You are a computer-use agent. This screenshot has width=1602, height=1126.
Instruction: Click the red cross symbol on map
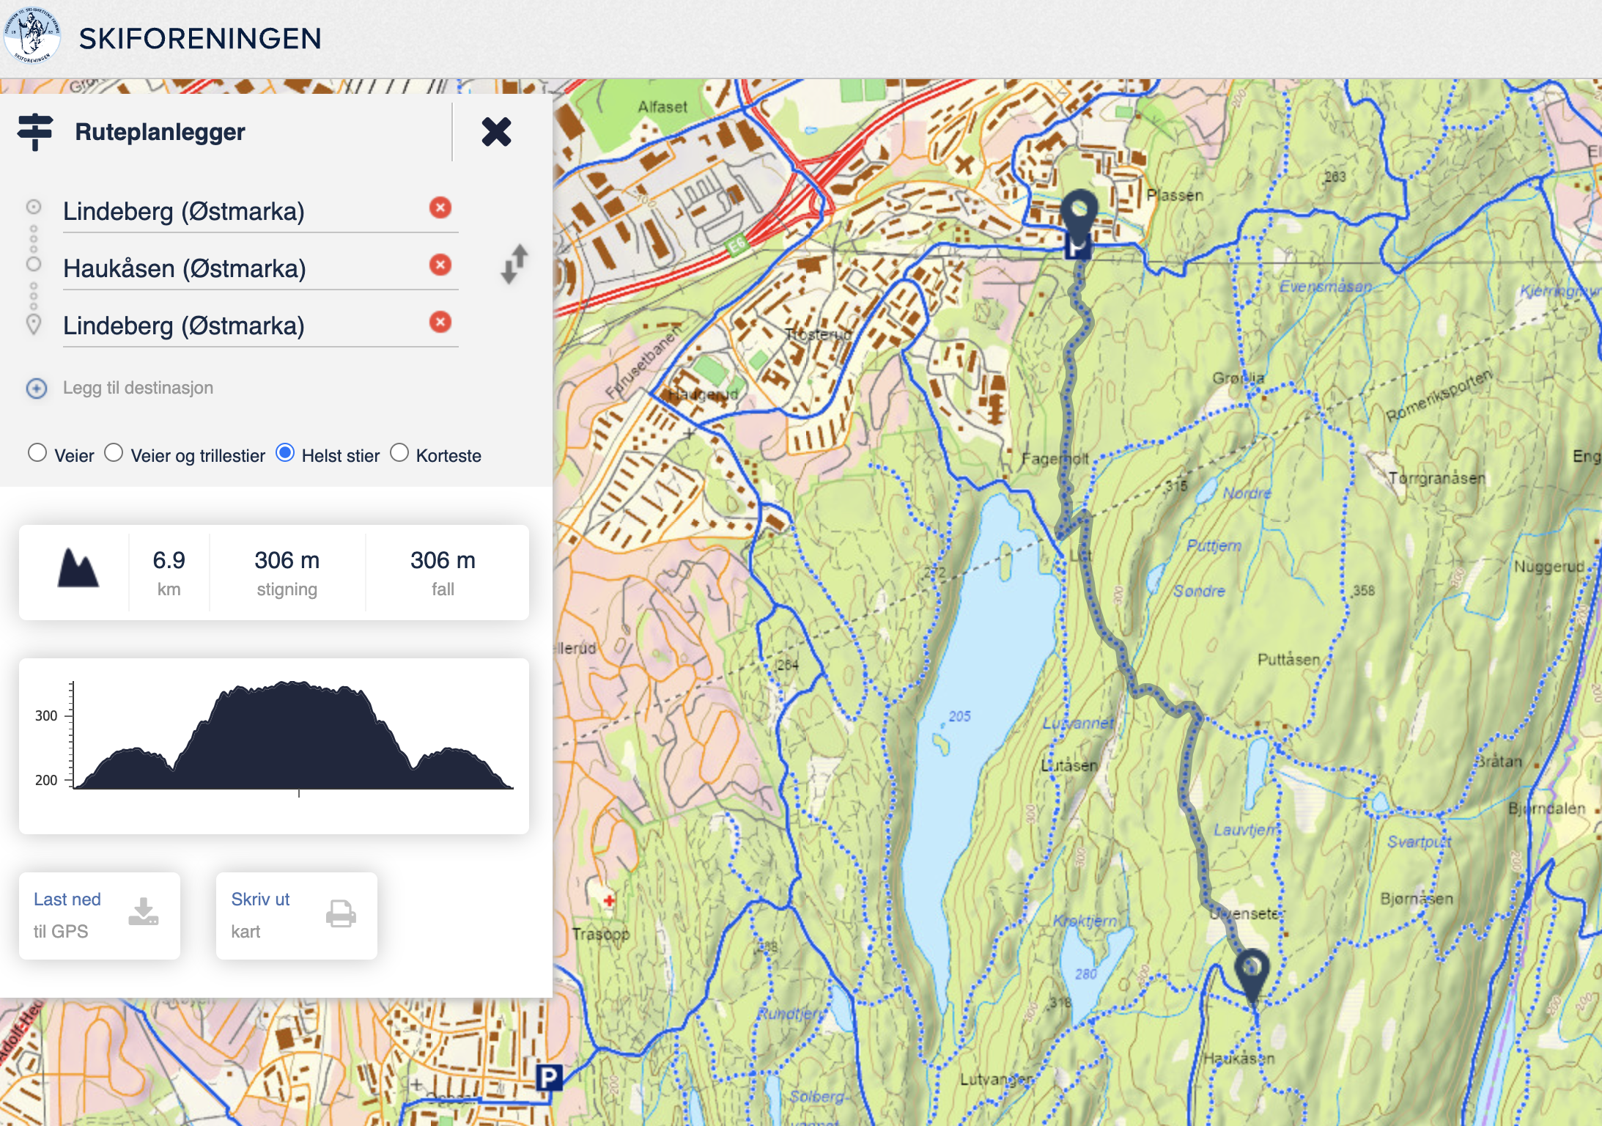(x=609, y=899)
